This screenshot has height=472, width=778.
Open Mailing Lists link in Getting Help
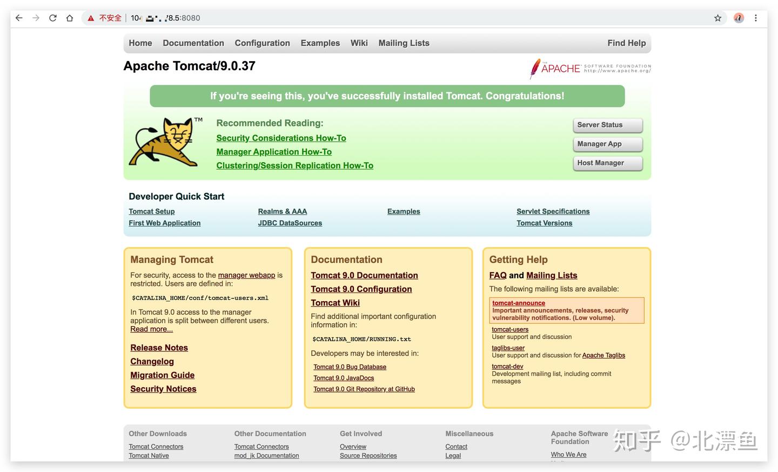click(552, 276)
